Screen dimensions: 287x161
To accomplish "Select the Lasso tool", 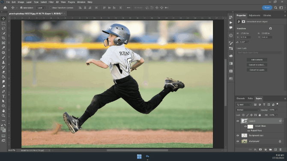I will 3,28.
